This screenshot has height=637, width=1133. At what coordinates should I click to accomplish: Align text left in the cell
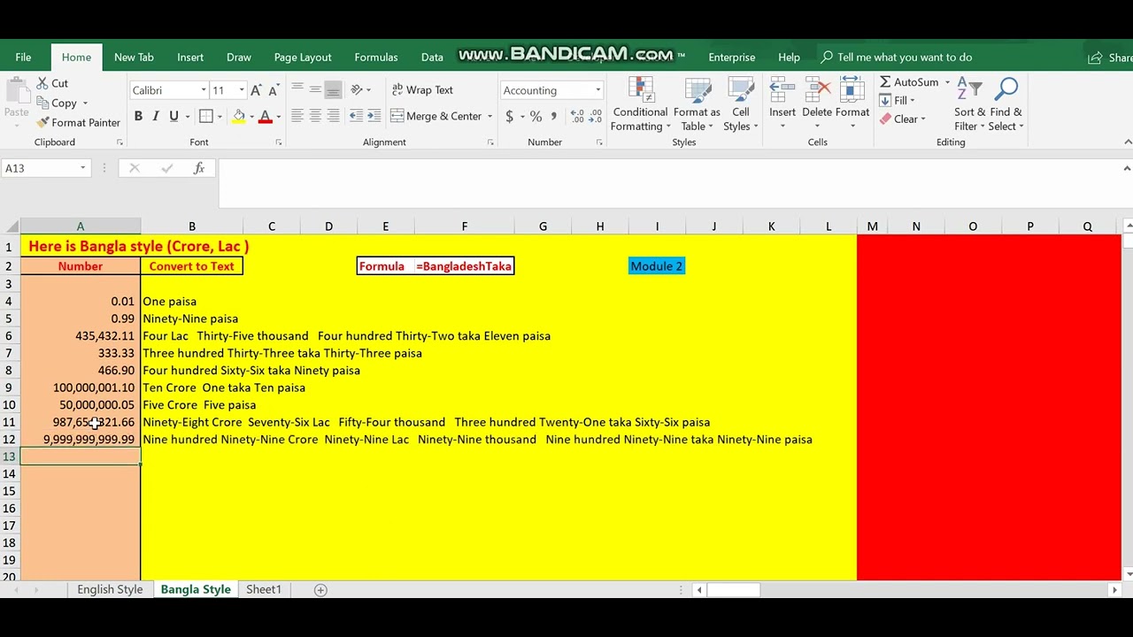coord(297,117)
